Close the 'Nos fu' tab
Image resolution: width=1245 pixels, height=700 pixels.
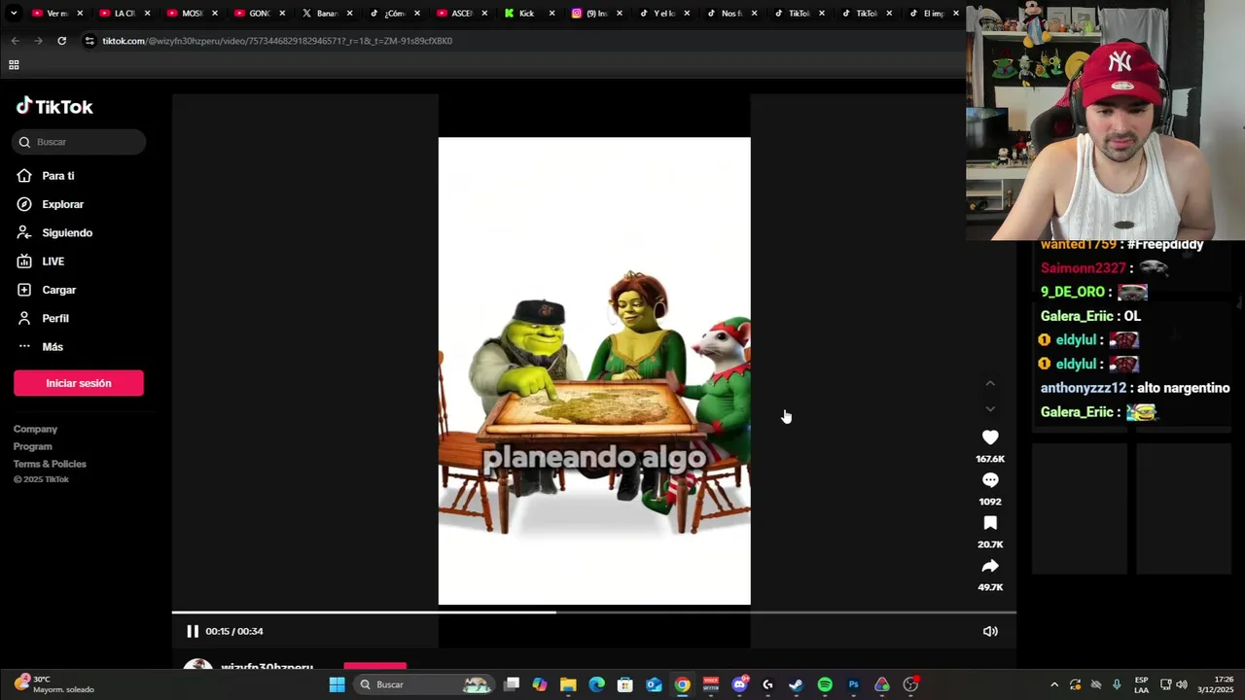click(754, 14)
